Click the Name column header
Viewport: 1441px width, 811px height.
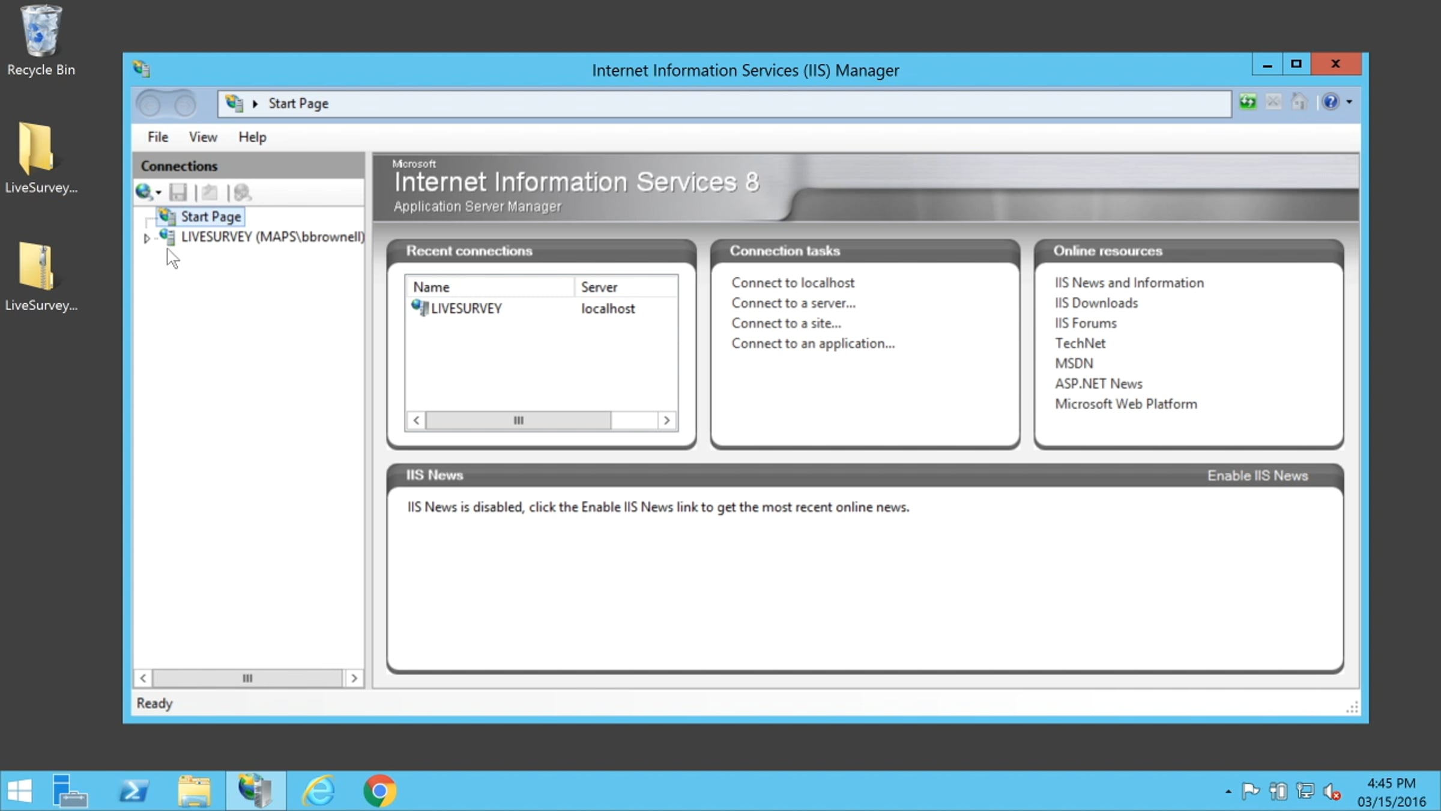490,287
